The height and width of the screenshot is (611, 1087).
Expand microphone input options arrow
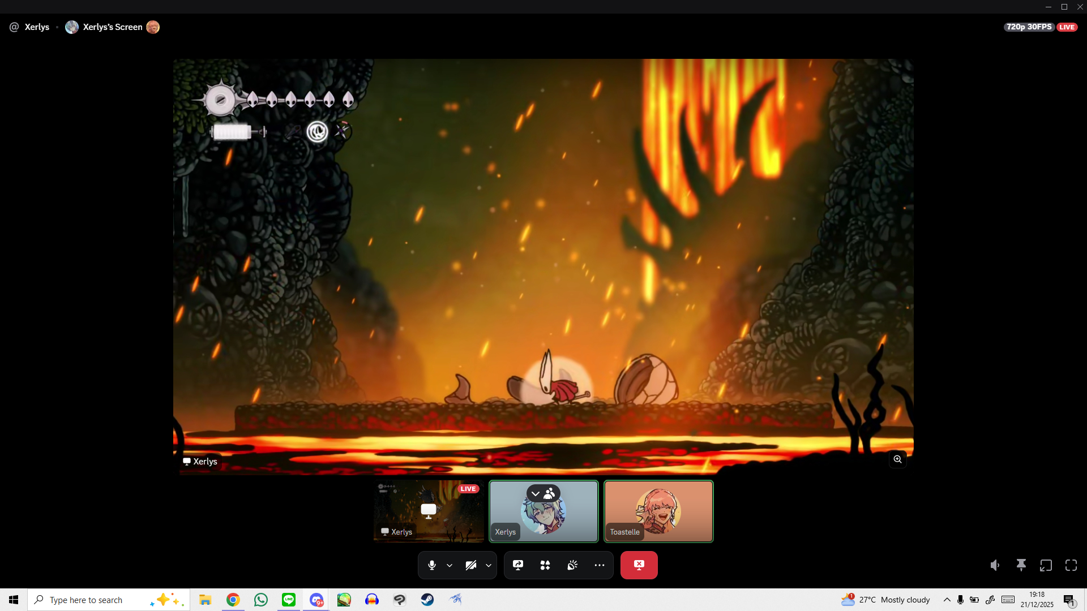click(x=450, y=565)
